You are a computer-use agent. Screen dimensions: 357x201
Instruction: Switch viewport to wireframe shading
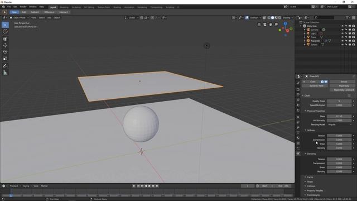click(269, 18)
